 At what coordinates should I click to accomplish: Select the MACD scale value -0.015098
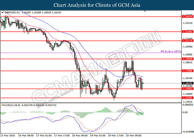point(187,131)
